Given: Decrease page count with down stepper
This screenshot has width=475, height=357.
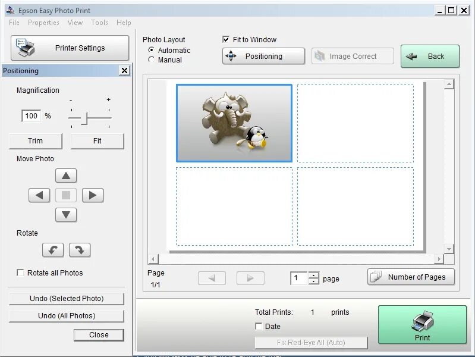Looking at the screenshot, I should click(x=313, y=281).
